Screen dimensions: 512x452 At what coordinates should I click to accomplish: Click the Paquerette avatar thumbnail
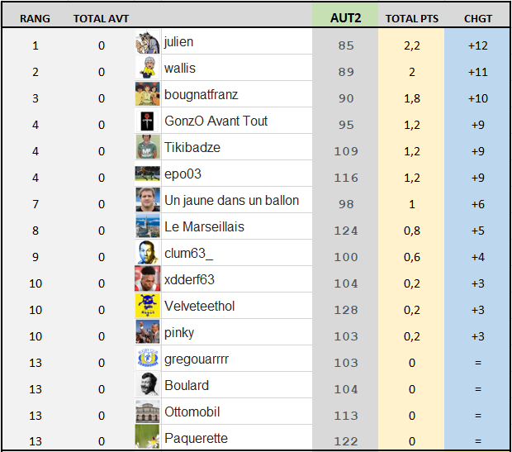(x=148, y=438)
